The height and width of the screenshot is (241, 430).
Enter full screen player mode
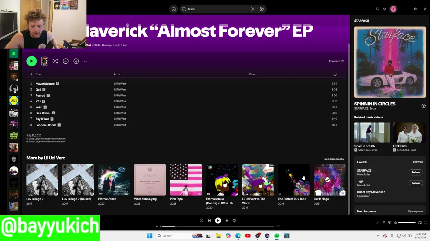[426, 223]
